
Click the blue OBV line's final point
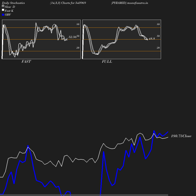point(168,132)
